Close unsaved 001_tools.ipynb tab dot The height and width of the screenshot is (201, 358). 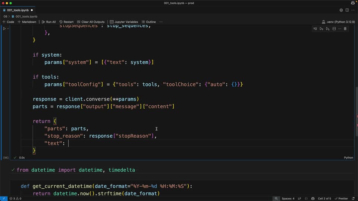(32, 10)
